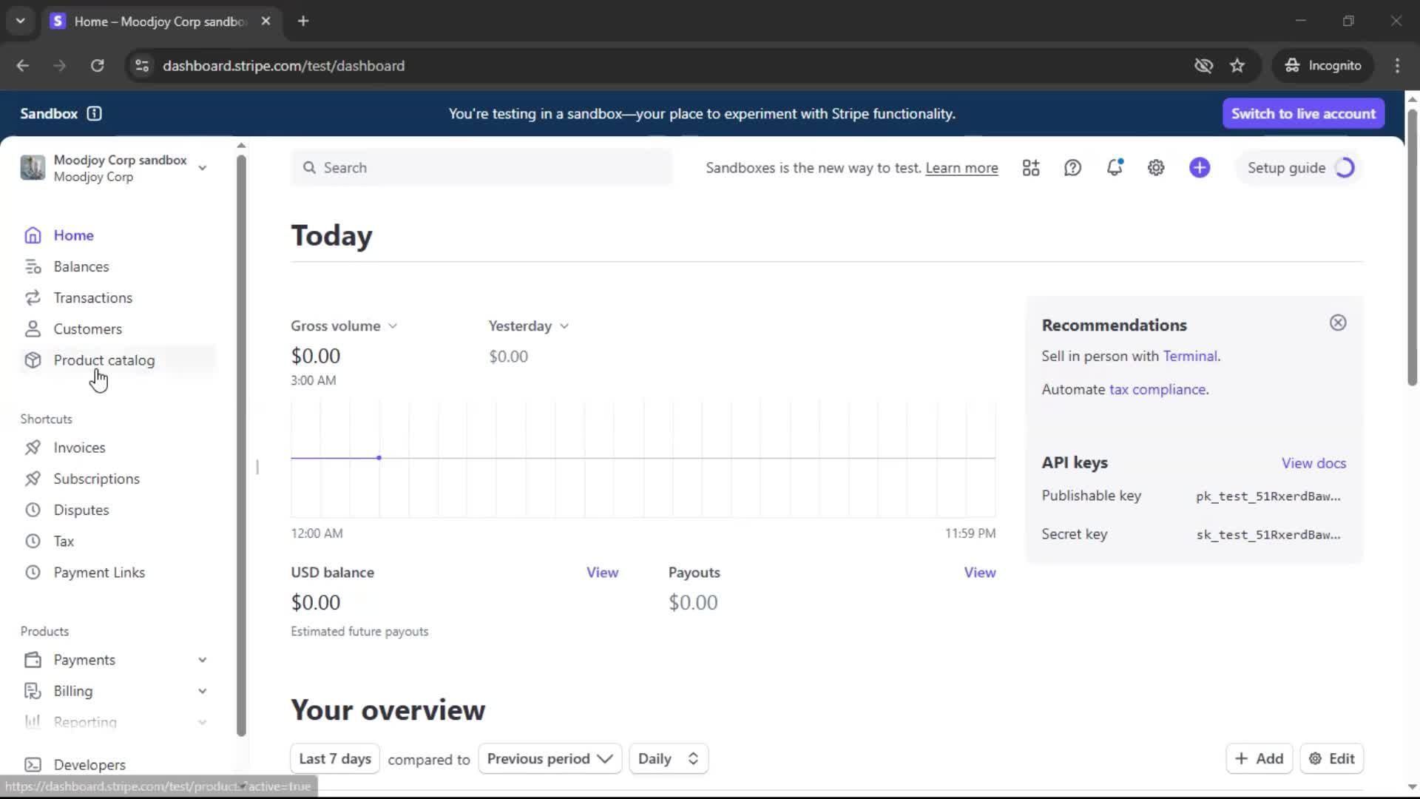Screen dimensions: 1420x799
Task: Open Product catalog in sidebar
Action: [104, 360]
